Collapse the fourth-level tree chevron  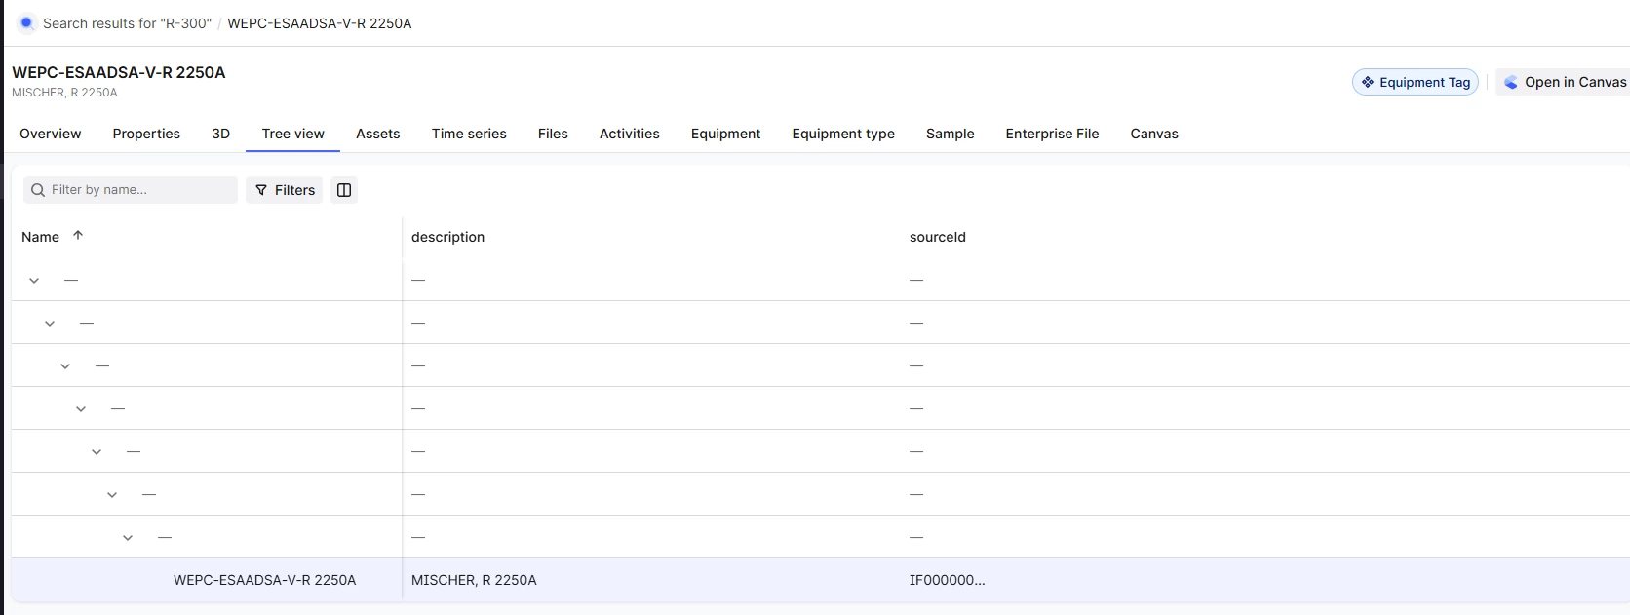(x=81, y=409)
